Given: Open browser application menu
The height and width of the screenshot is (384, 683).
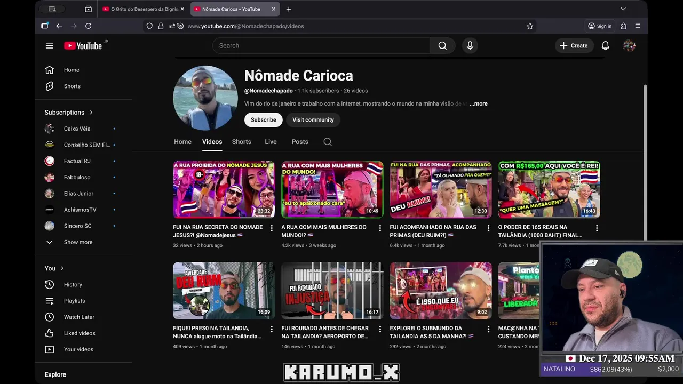Looking at the screenshot, I should click(x=638, y=26).
